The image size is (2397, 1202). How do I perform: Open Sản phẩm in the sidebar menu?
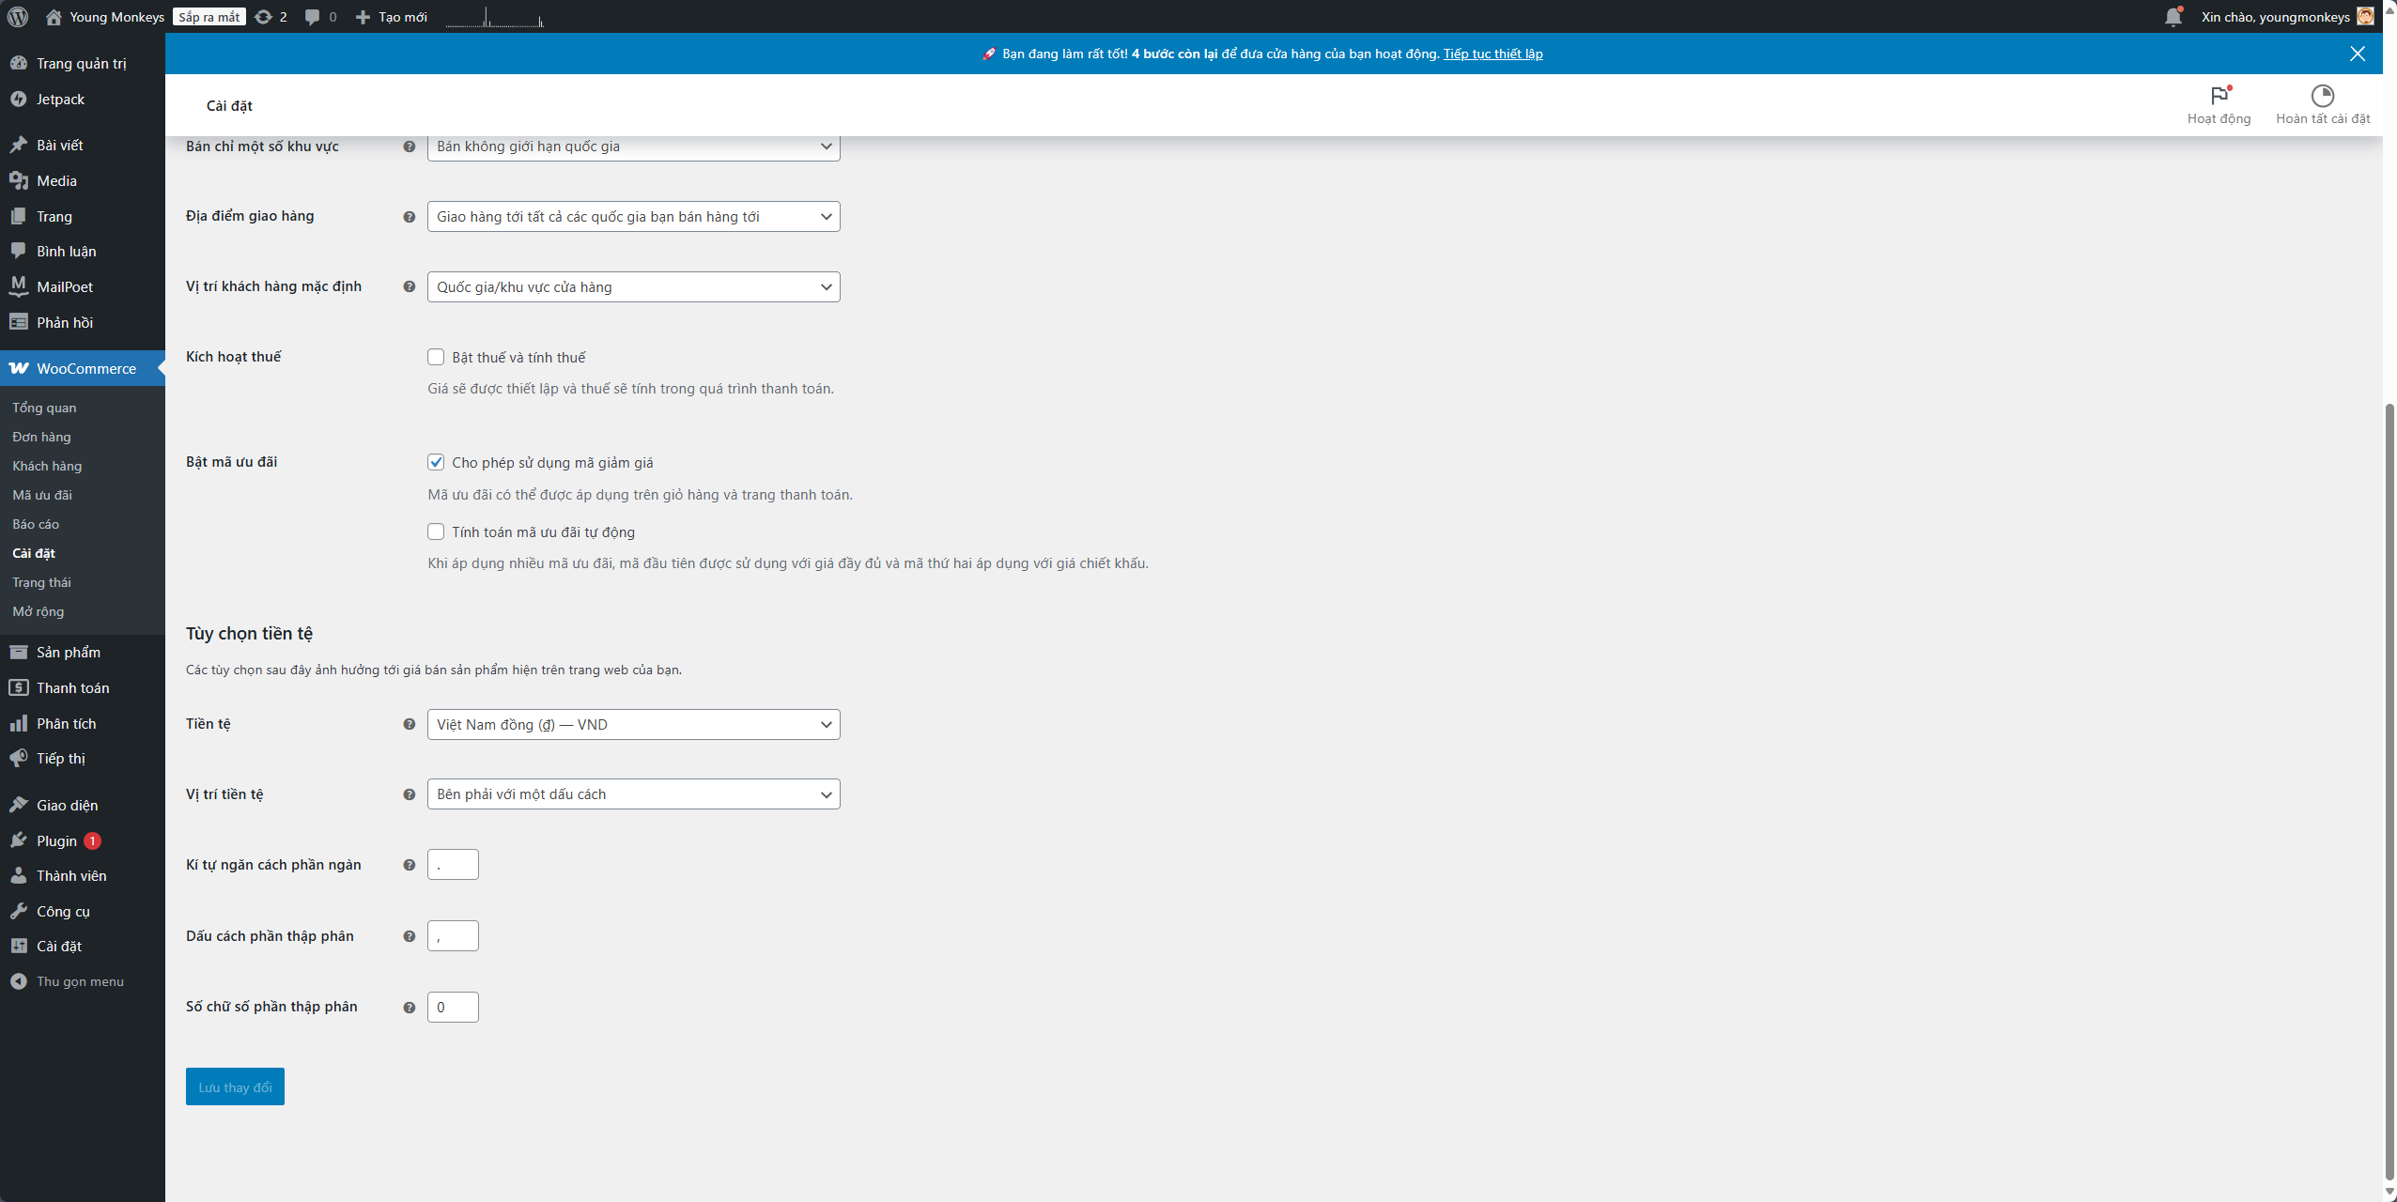tap(68, 652)
